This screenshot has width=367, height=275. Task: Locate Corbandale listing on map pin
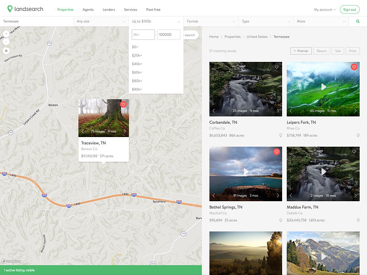point(280,135)
